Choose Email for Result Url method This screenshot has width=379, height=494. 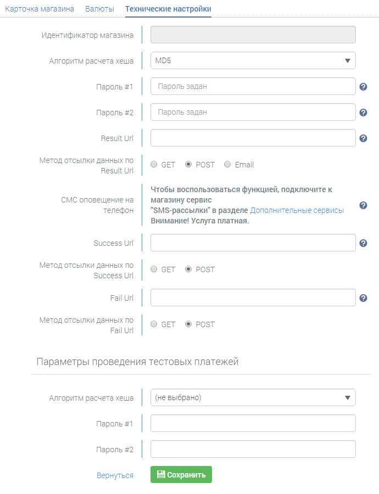[228, 165]
